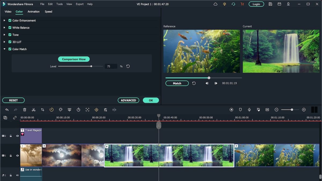Screen dimensions: 322x181
Task: Expand the Tone section
Action: point(4,35)
